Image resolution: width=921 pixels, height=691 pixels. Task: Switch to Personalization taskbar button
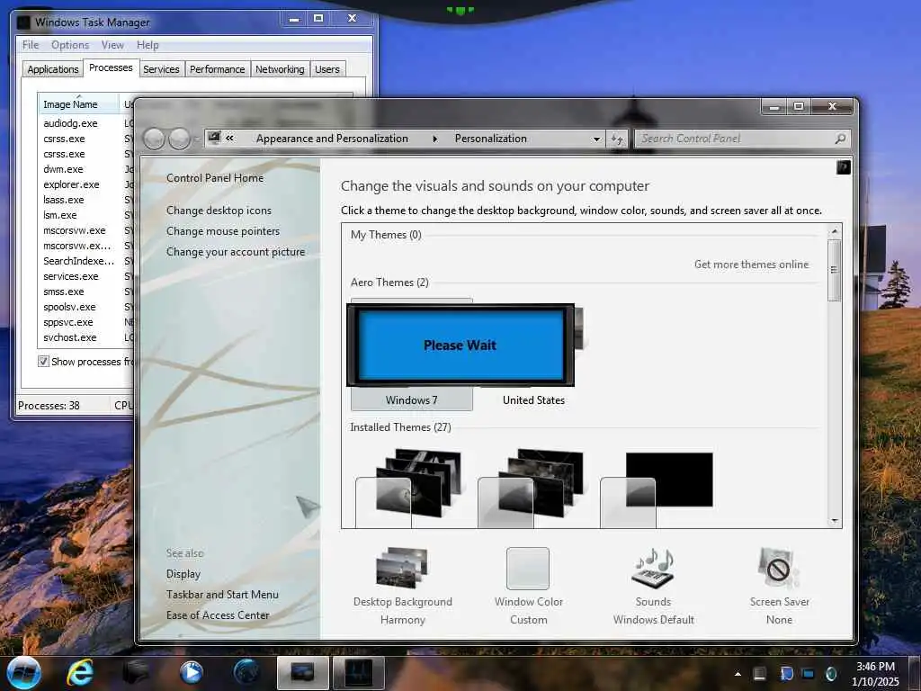302,673
